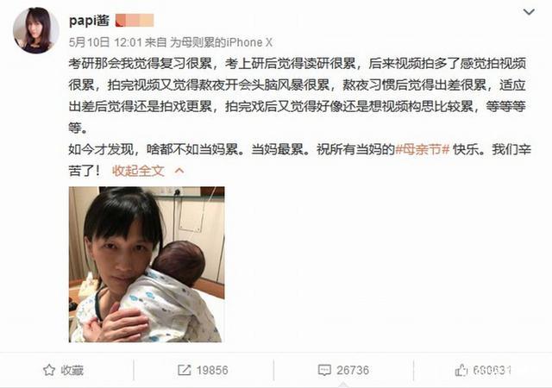Screen dimensions: 552x388
Task: Open the 5月10日 12:01 timestamp link
Action: 105,42
